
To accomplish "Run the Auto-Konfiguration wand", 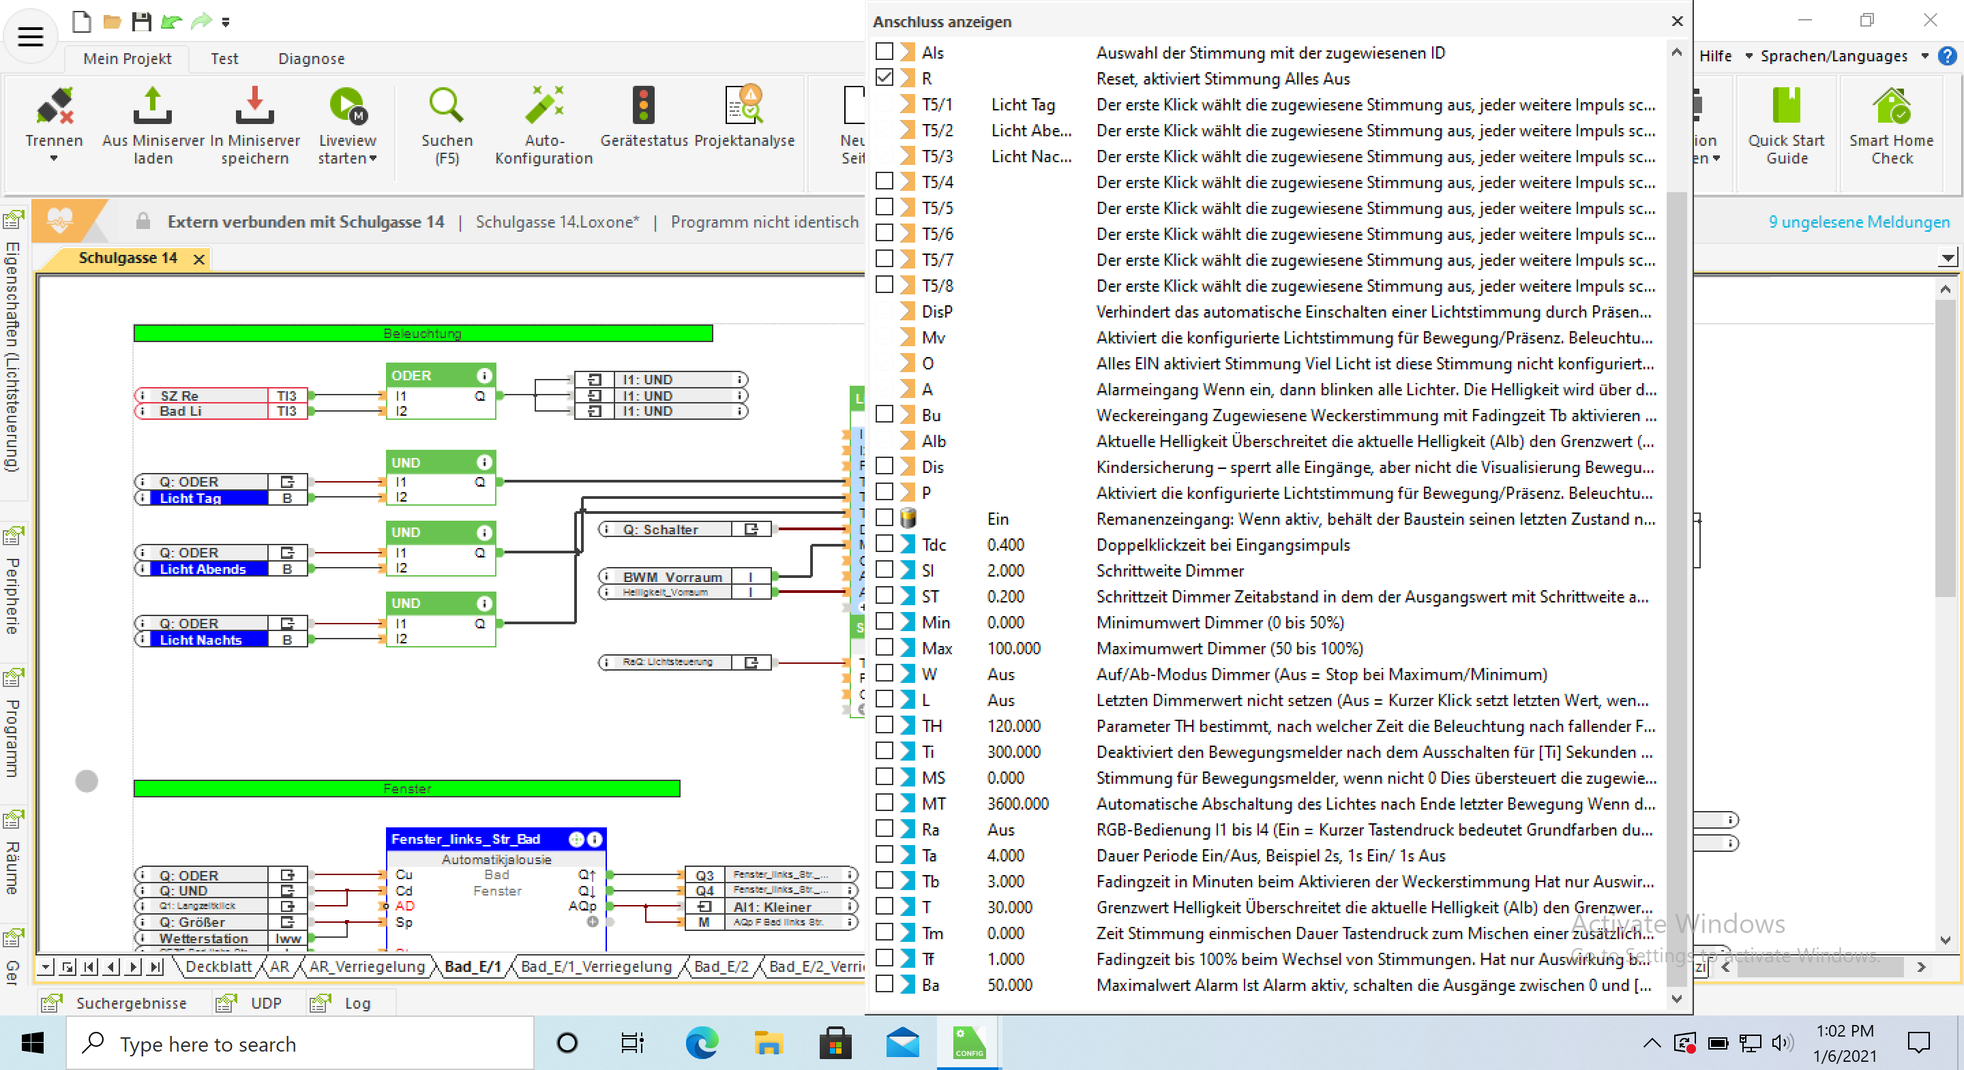I will click(544, 107).
